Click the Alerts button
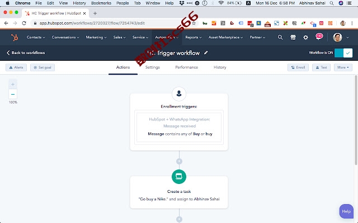 [16, 67]
